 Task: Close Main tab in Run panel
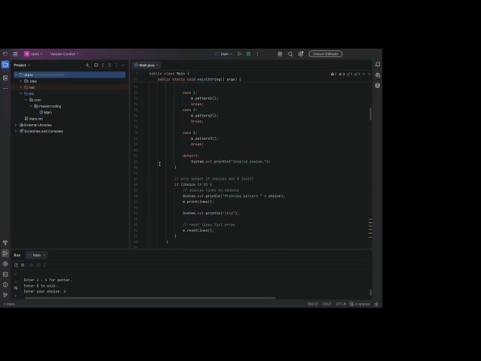[44, 255]
